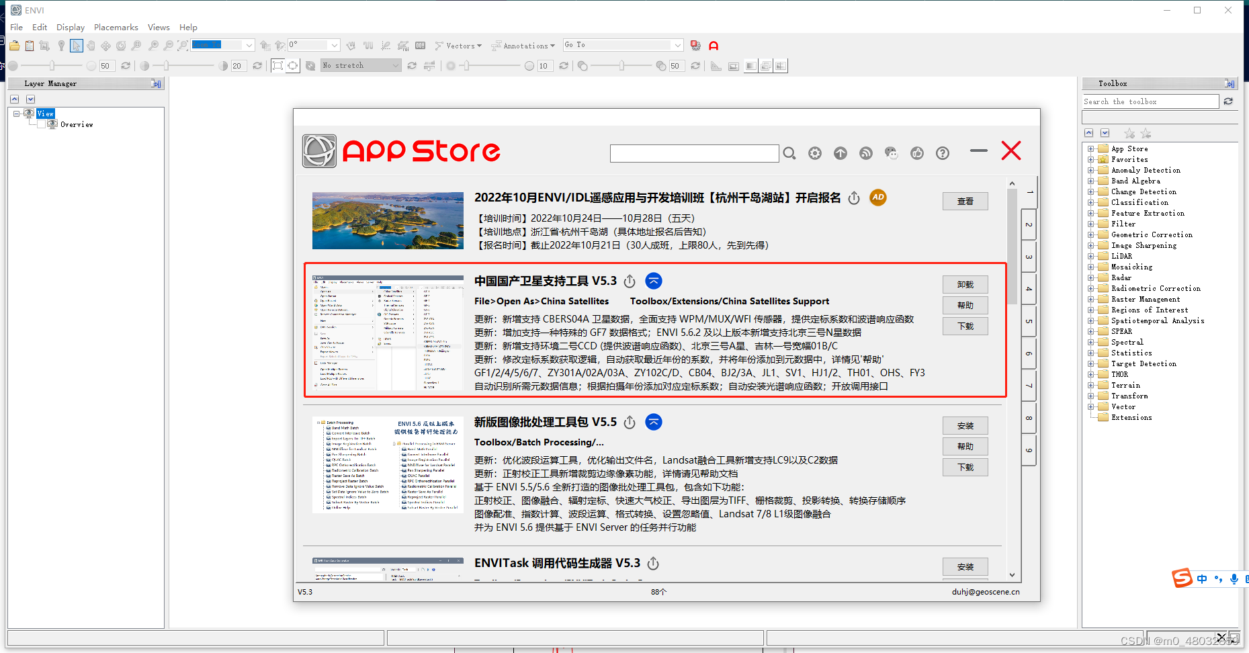Open the App Store settings gear
Screen dimensions: 1249x653
(815, 153)
